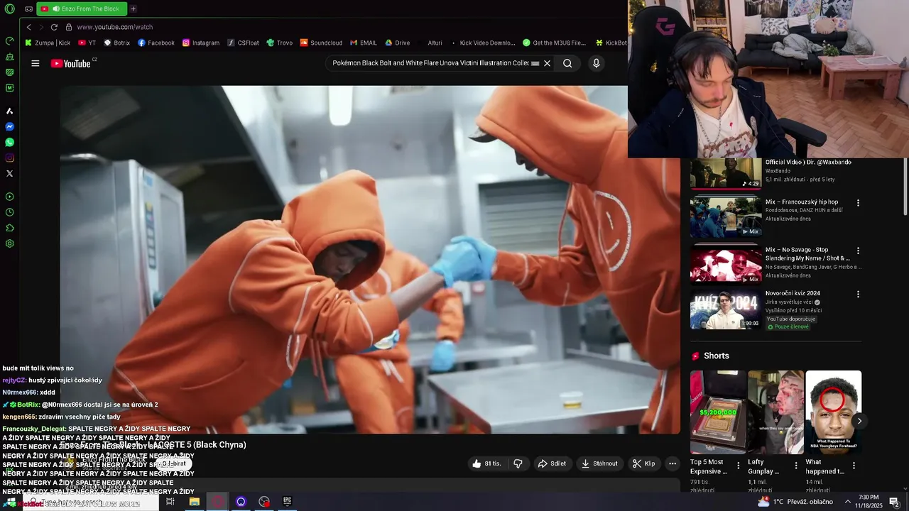Start voice search with the microphone
Image resolution: width=909 pixels, height=511 pixels.
coord(596,63)
